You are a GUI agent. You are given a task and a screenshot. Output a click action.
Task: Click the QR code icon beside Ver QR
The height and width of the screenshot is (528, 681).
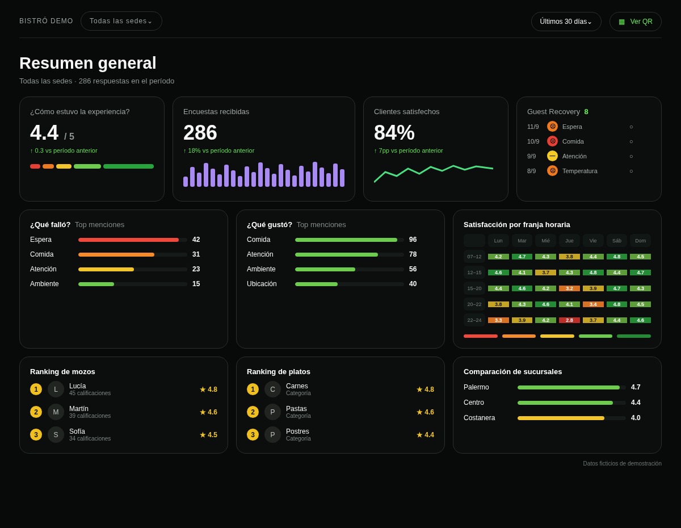point(621,22)
